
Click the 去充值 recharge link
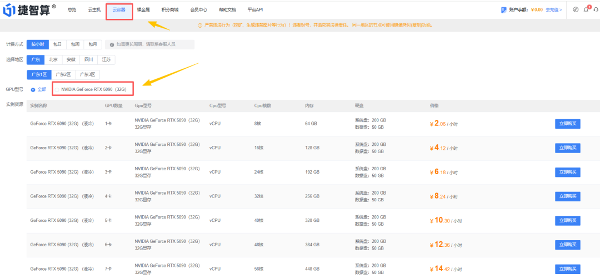coord(554,10)
